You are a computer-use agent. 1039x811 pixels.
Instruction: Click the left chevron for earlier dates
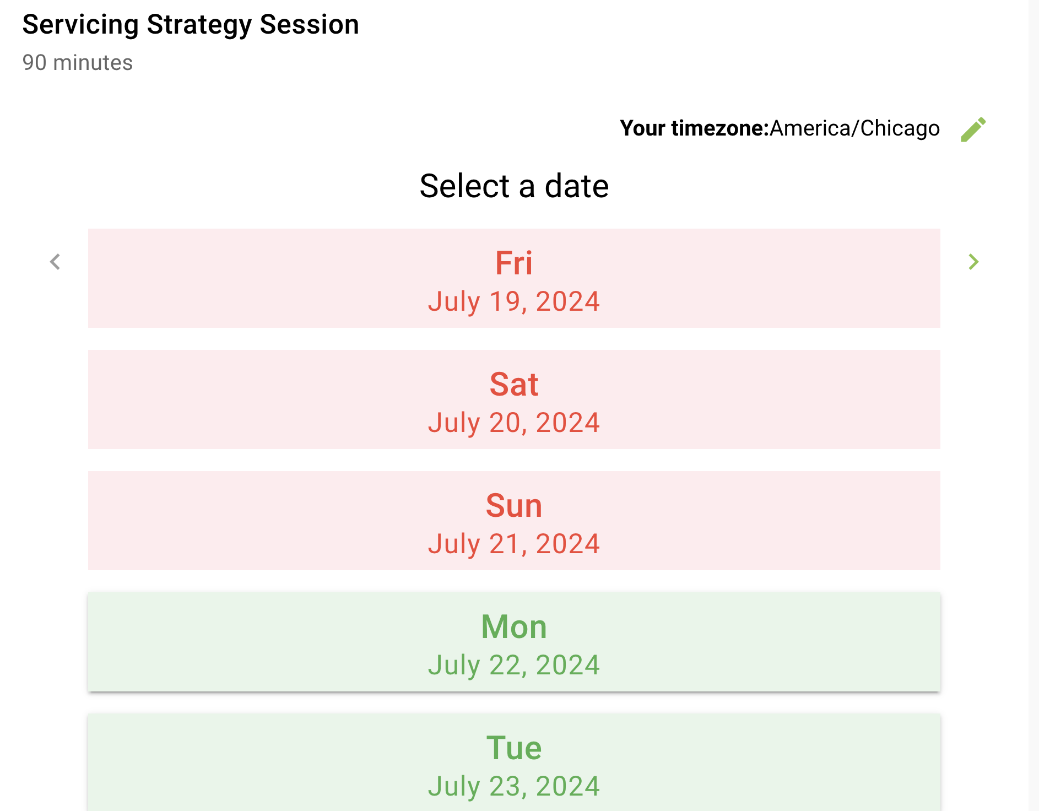click(55, 262)
